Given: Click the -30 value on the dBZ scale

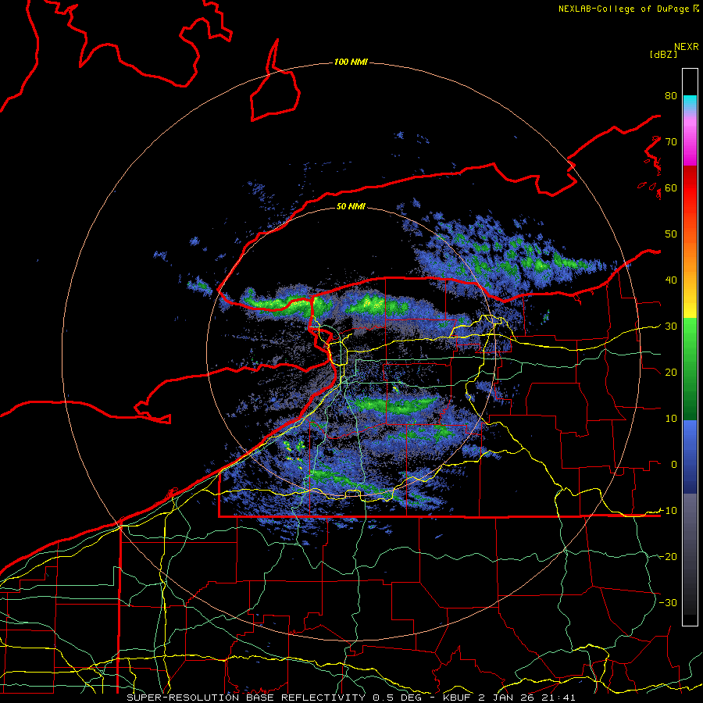Looking at the screenshot, I should click(668, 603).
